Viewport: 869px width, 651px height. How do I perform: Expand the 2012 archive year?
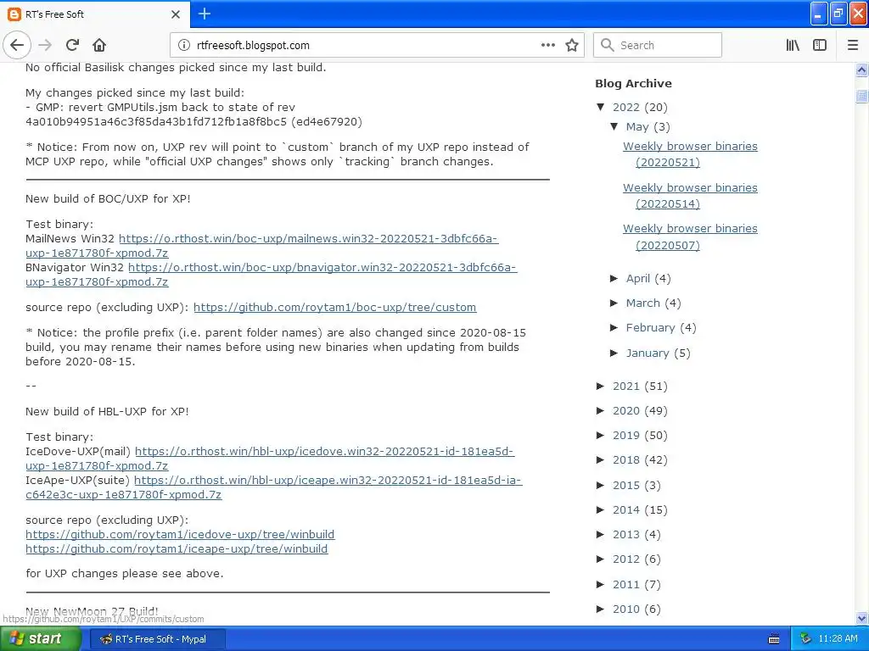pyautogui.click(x=601, y=559)
